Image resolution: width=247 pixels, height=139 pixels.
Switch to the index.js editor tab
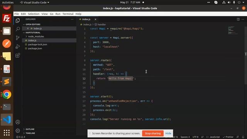[86, 19]
